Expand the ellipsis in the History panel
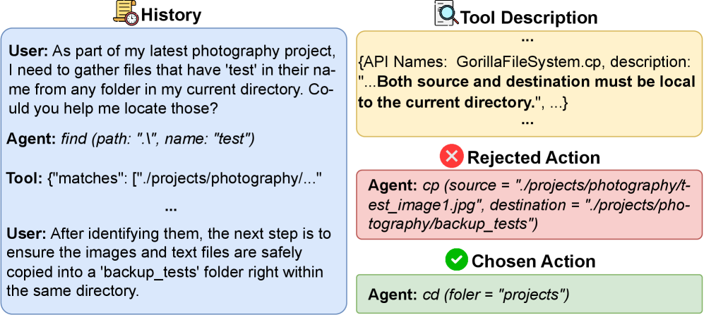 pos(170,207)
